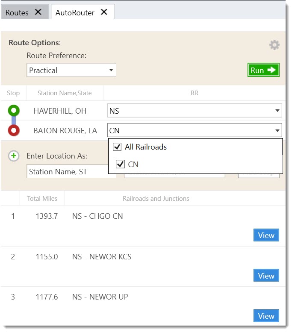This screenshot has width=292, height=332.
Task: Expand the NS railroad dropdown for Haverhill
Action: coord(195,111)
